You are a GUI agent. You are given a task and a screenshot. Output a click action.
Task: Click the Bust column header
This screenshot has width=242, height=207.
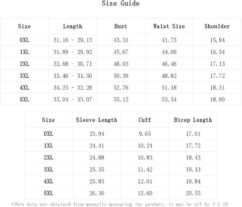coord(121,26)
